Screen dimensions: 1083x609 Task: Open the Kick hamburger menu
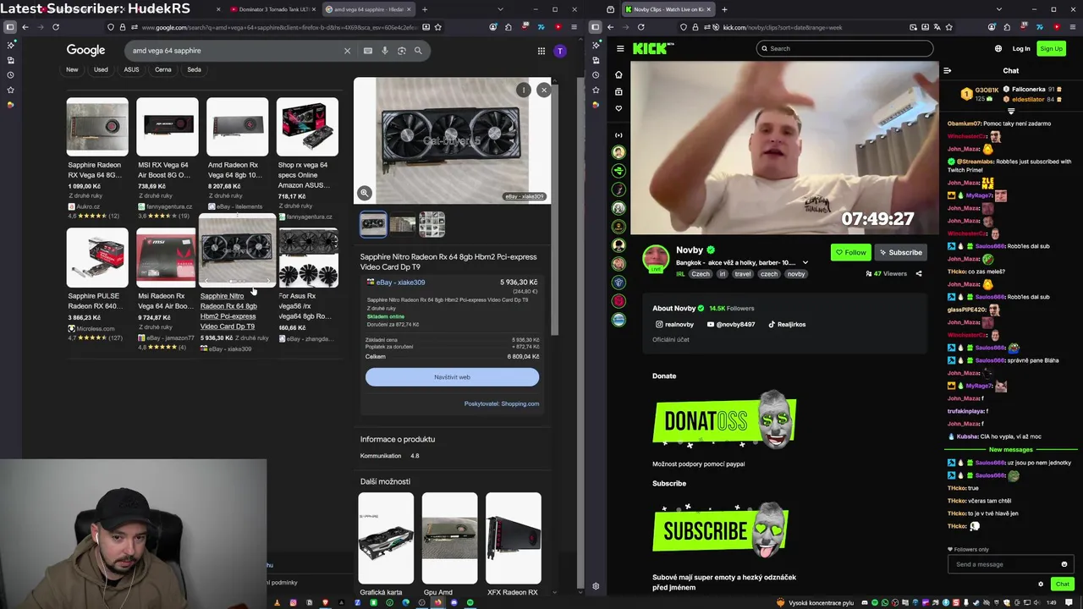tap(620, 49)
